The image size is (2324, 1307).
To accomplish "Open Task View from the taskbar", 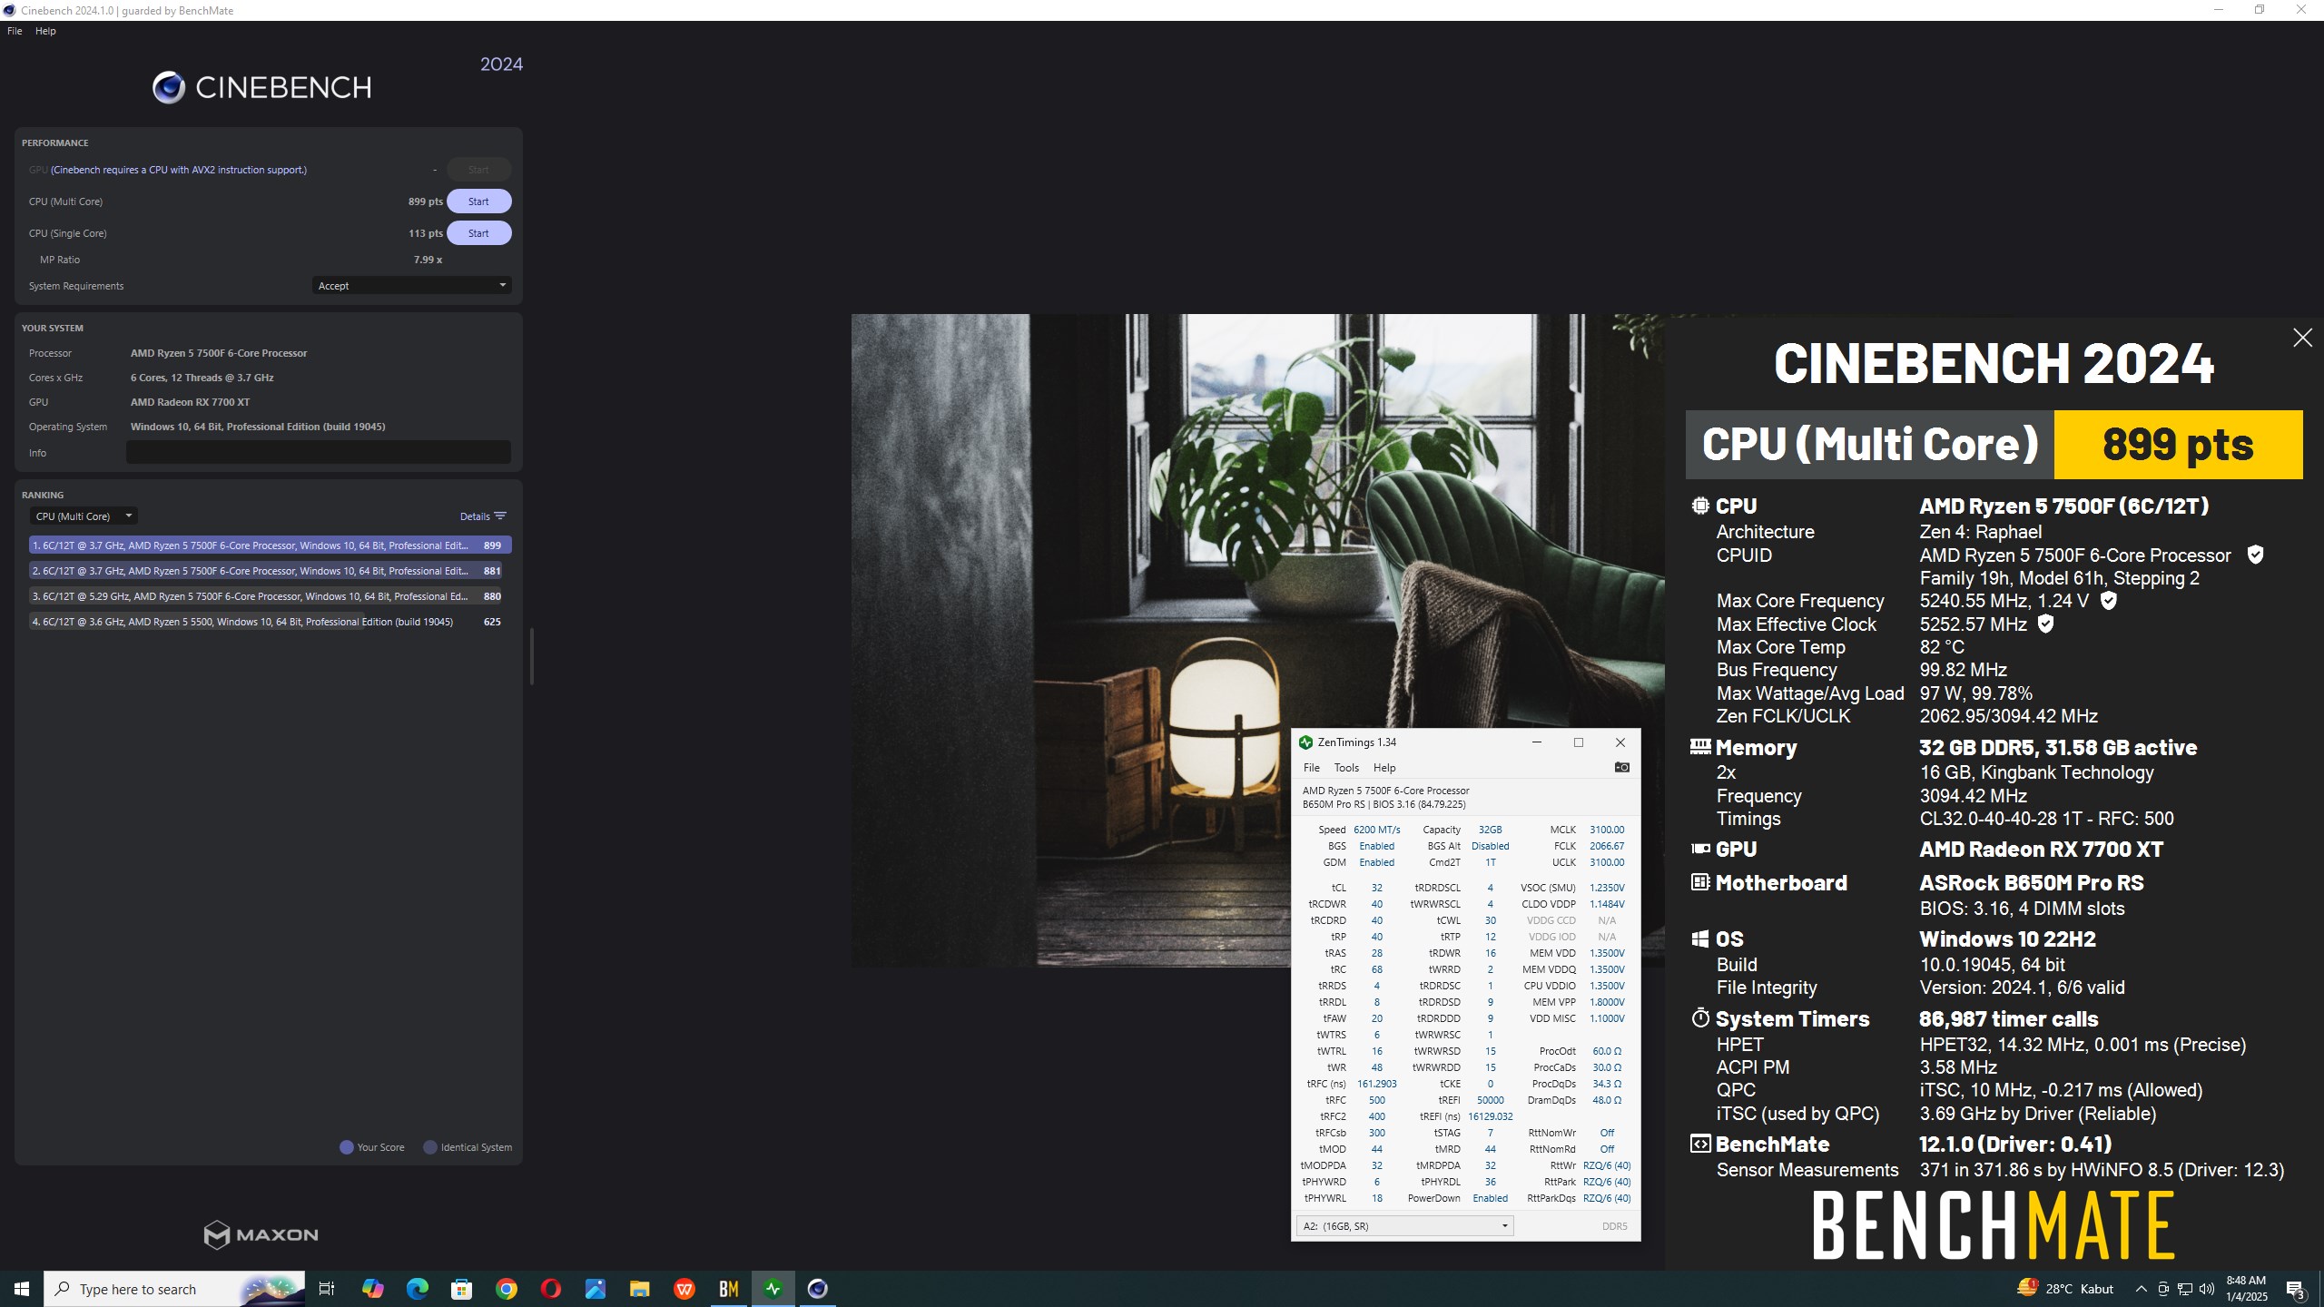I will [x=327, y=1289].
